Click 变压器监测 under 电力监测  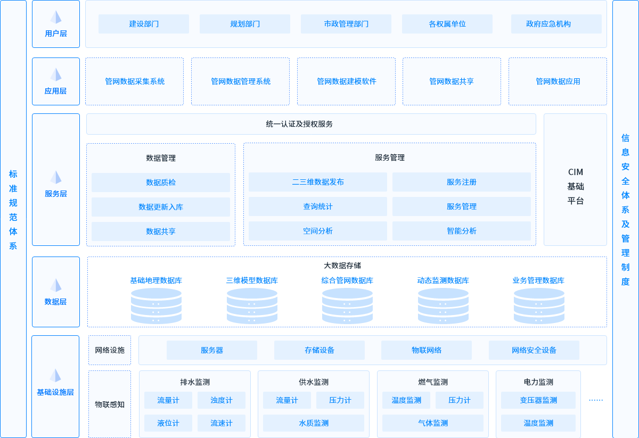tap(538, 400)
